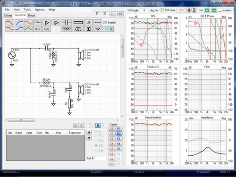The width and height of the screenshot is (236, 177).
Task: Click the Fit zoom button
Action: pos(120,14)
